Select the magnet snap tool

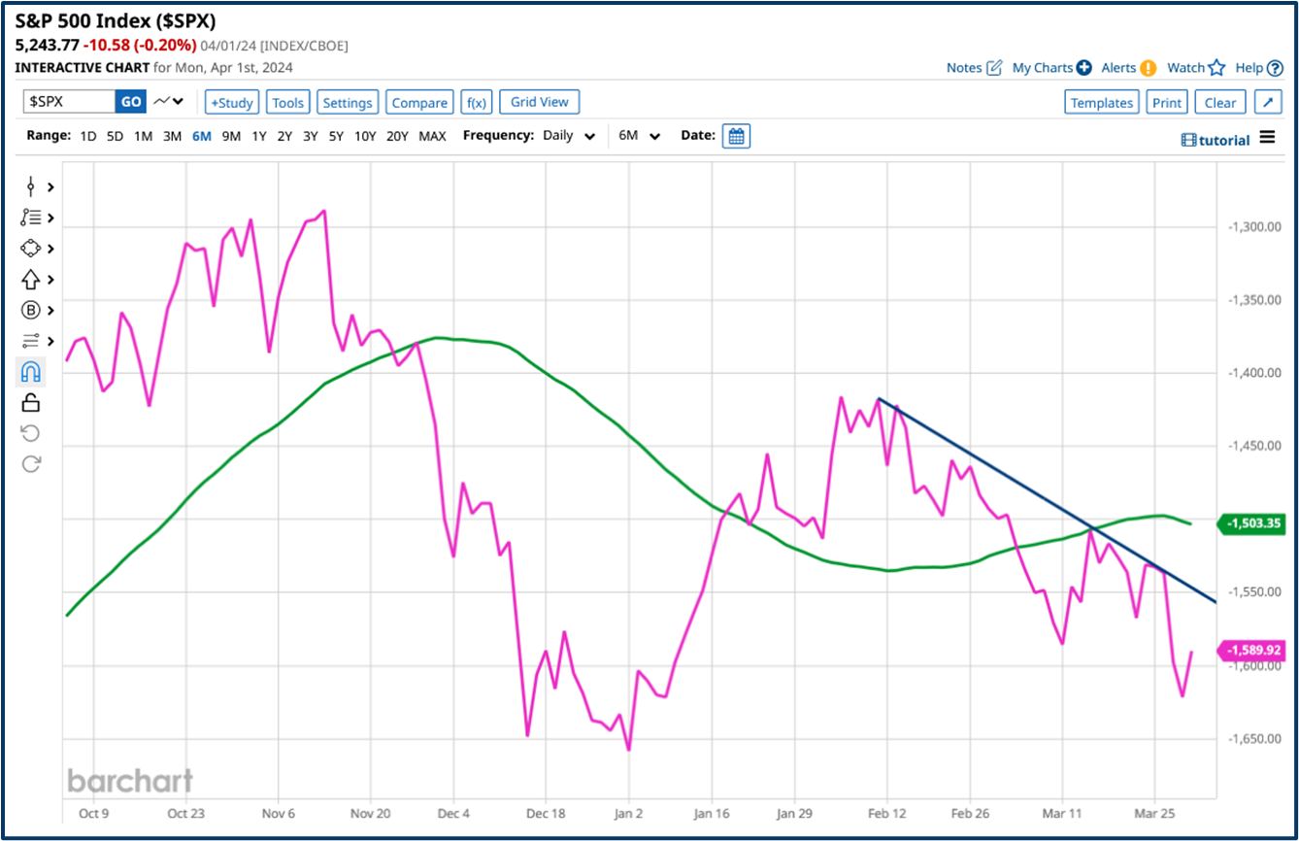coord(30,371)
